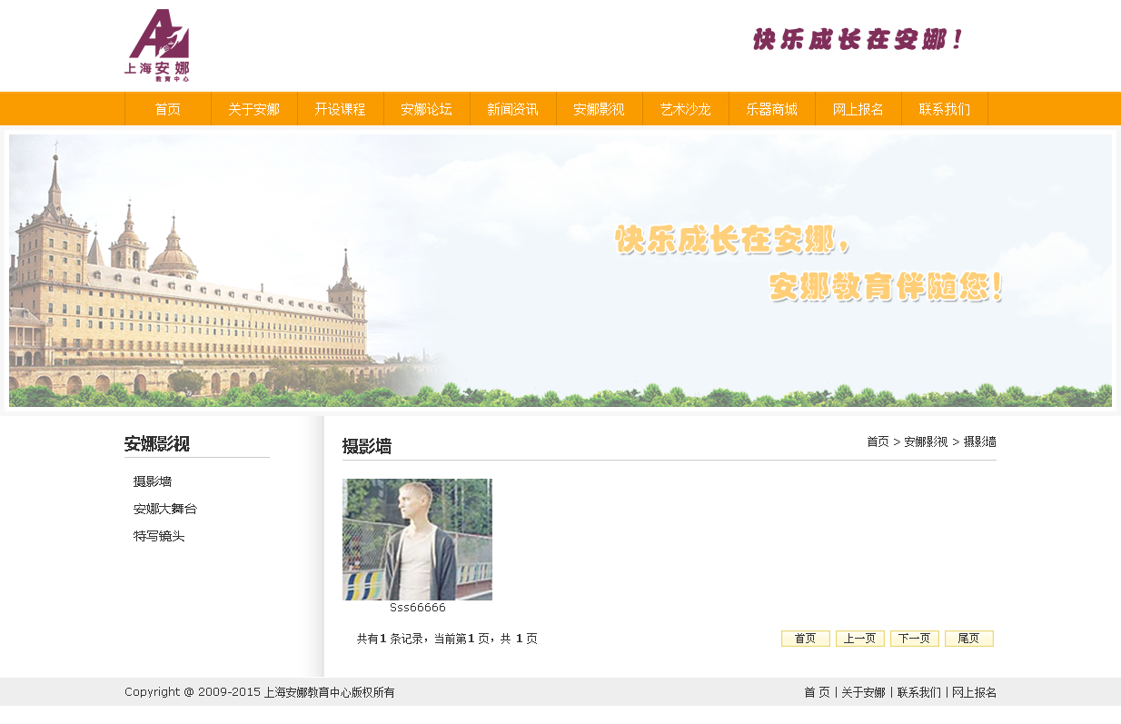This screenshot has width=1121, height=724.
Task: Open 艺术沙龙 from the top menu
Action: coord(685,109)
